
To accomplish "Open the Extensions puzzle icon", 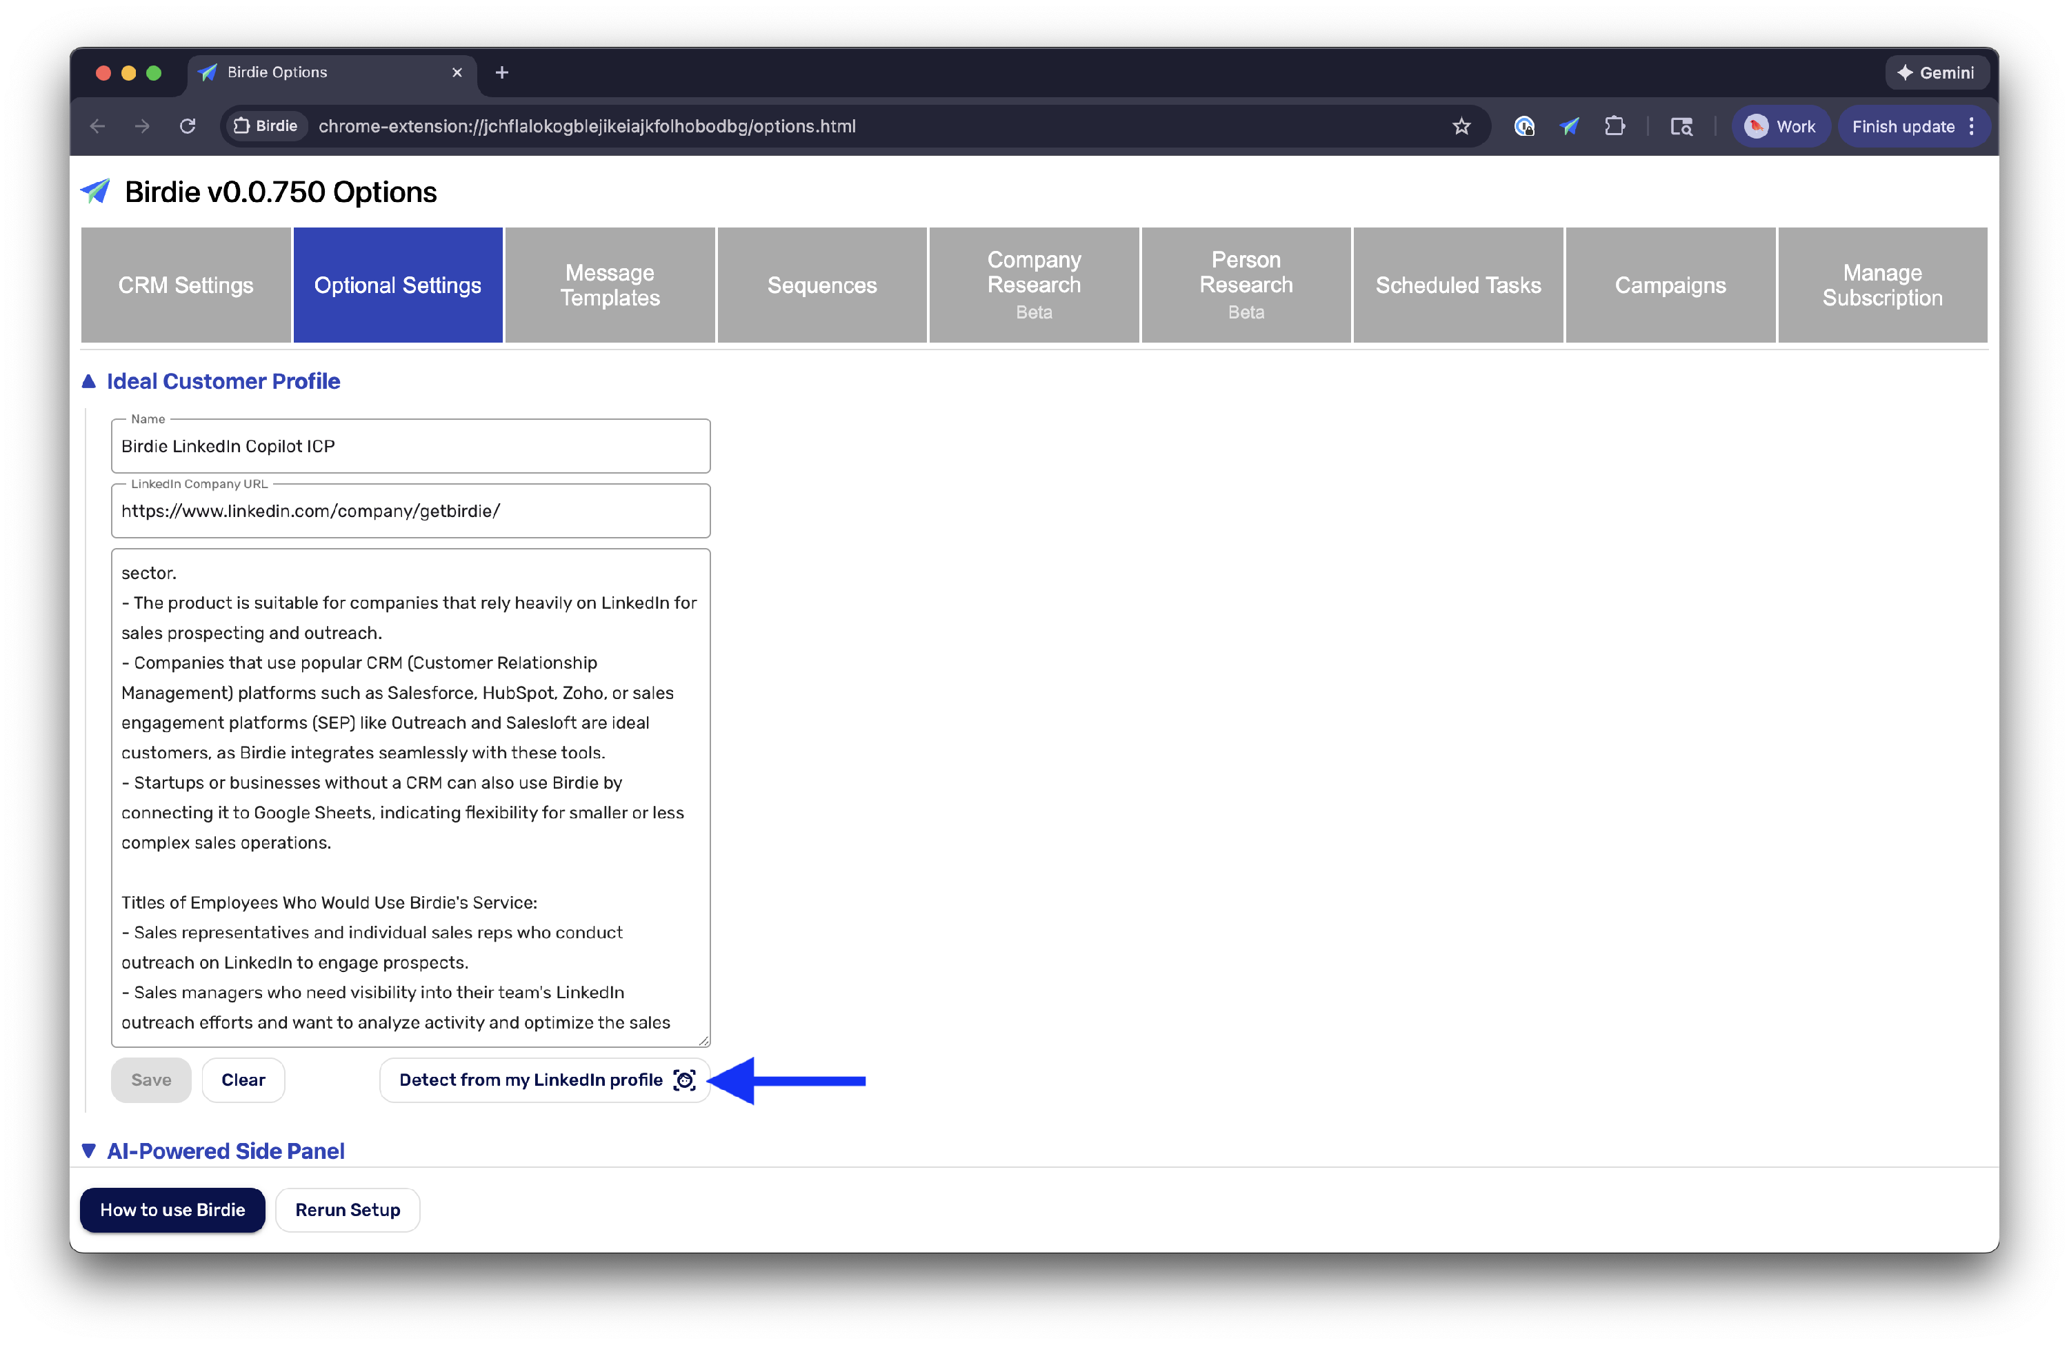I will tap(1615, 127).
